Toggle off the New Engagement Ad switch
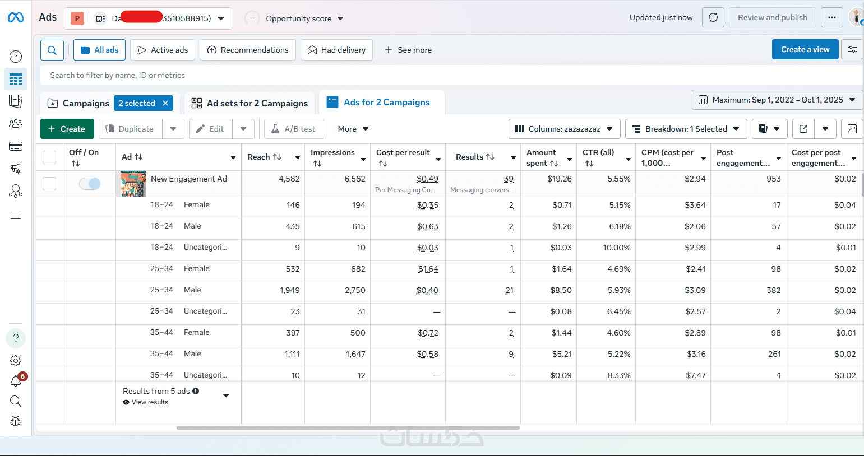 (90, 183)
